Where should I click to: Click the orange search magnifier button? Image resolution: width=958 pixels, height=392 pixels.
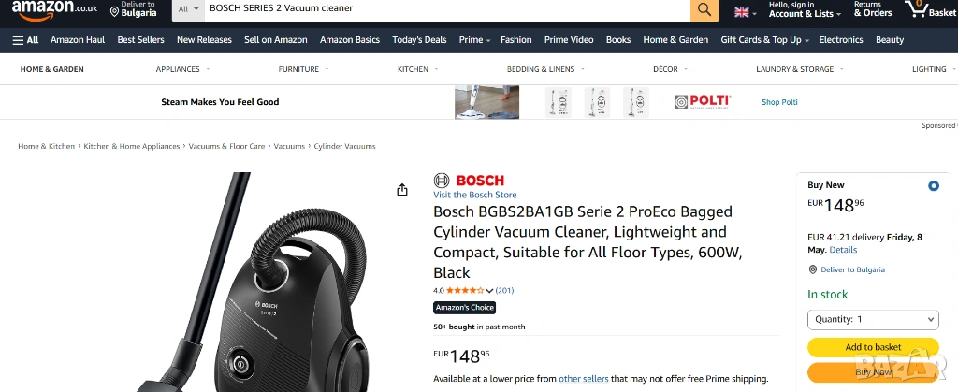pyautogui.click(x=704, y=10)
